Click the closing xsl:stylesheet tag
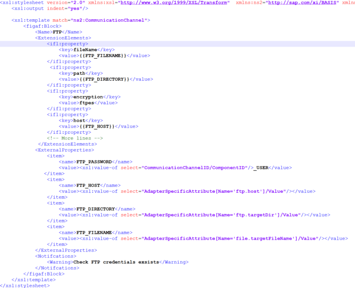This screenshot has height=288, width=355. [25, 286]
